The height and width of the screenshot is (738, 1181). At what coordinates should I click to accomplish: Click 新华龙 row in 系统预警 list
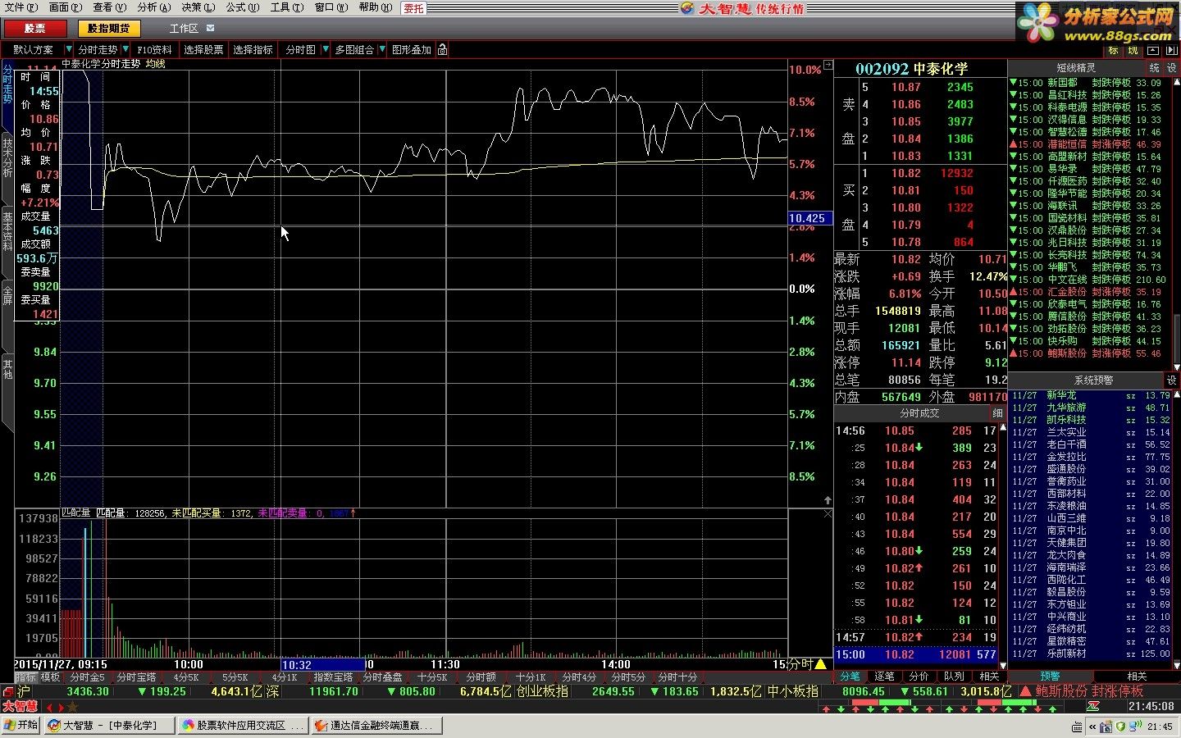1090,395
